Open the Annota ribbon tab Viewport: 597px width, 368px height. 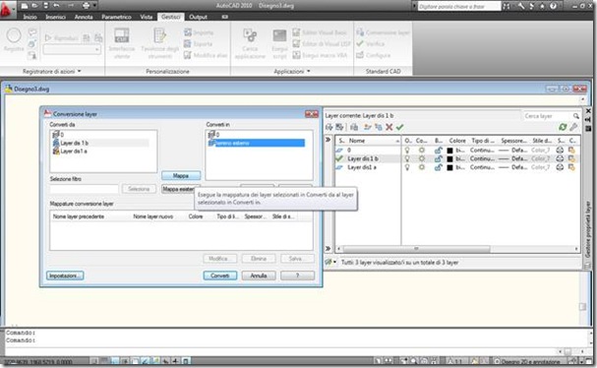(x=84, y=17)
